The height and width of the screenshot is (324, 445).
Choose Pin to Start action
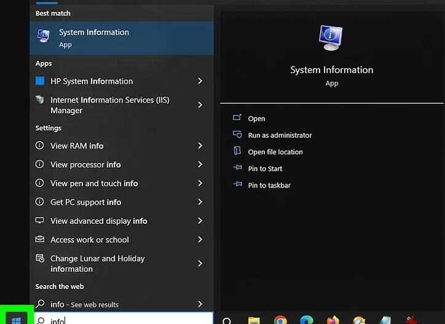click(x=265, y=168)
